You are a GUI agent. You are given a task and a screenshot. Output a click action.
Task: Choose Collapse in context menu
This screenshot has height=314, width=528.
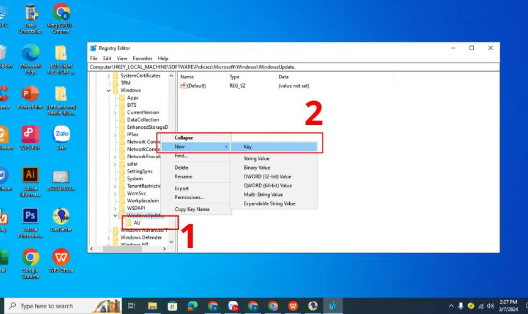click(196, 138)
